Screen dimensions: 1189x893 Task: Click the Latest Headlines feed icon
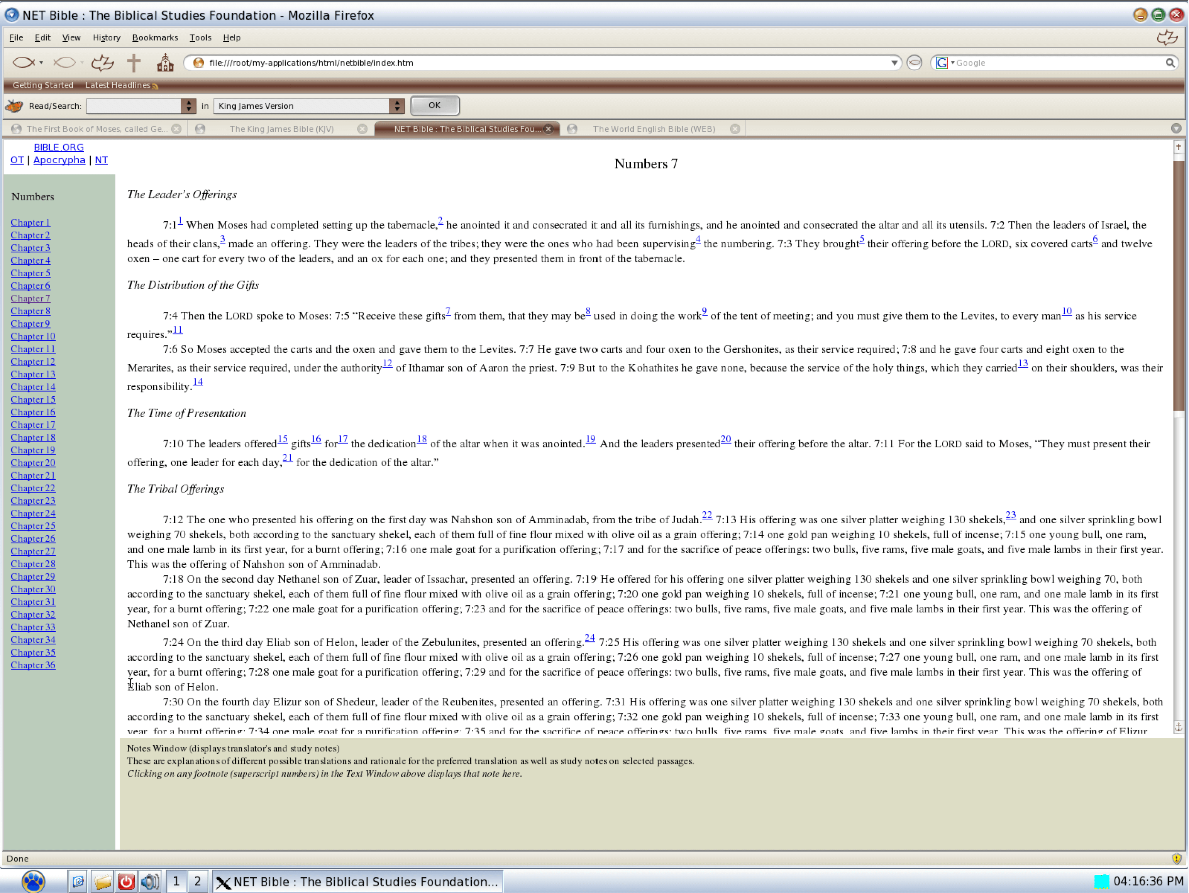tap(155, 86)
